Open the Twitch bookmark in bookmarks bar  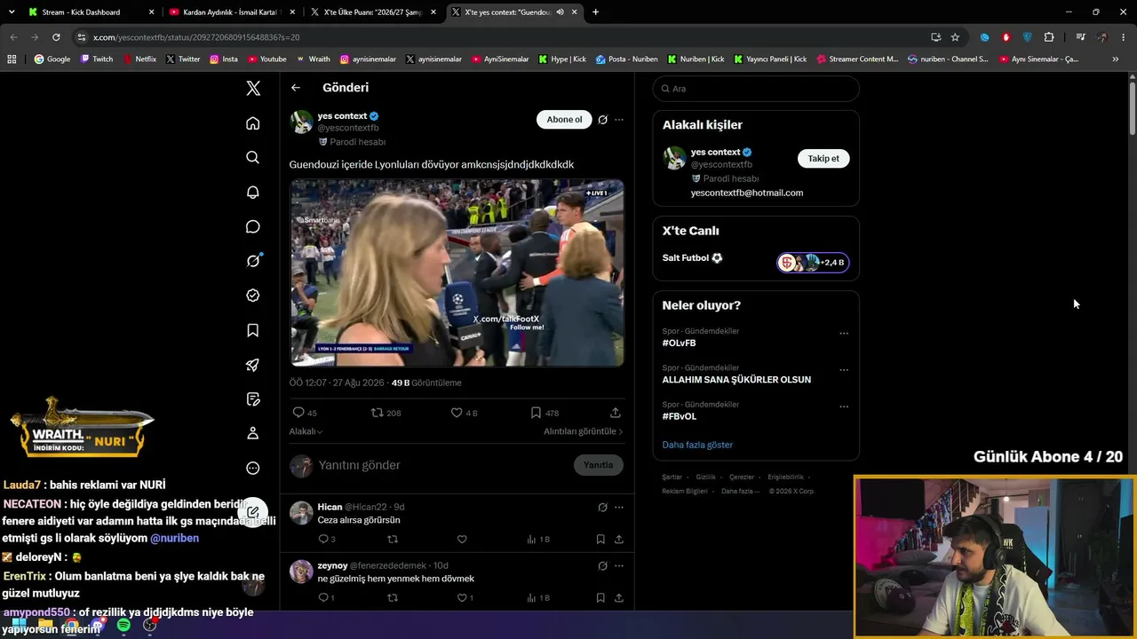tap(98, 59)
